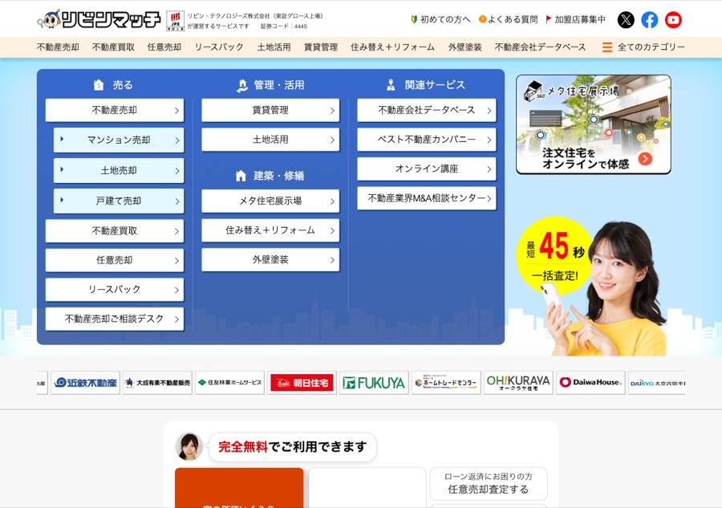Select リースバック in the top navigation
This screenshot has height=508, width=722.
coord(219,47)
